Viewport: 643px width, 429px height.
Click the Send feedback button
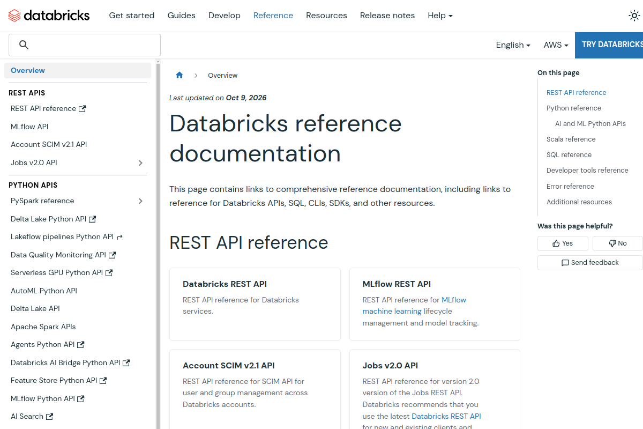click(590, 263)
